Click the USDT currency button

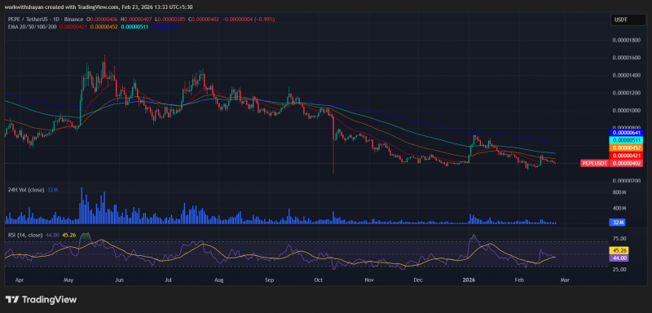(621, 20)
